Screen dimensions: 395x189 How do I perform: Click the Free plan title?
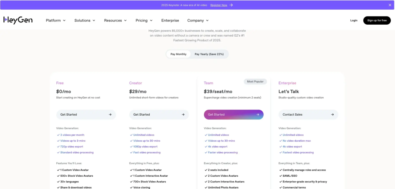click(x=60, y=83)
